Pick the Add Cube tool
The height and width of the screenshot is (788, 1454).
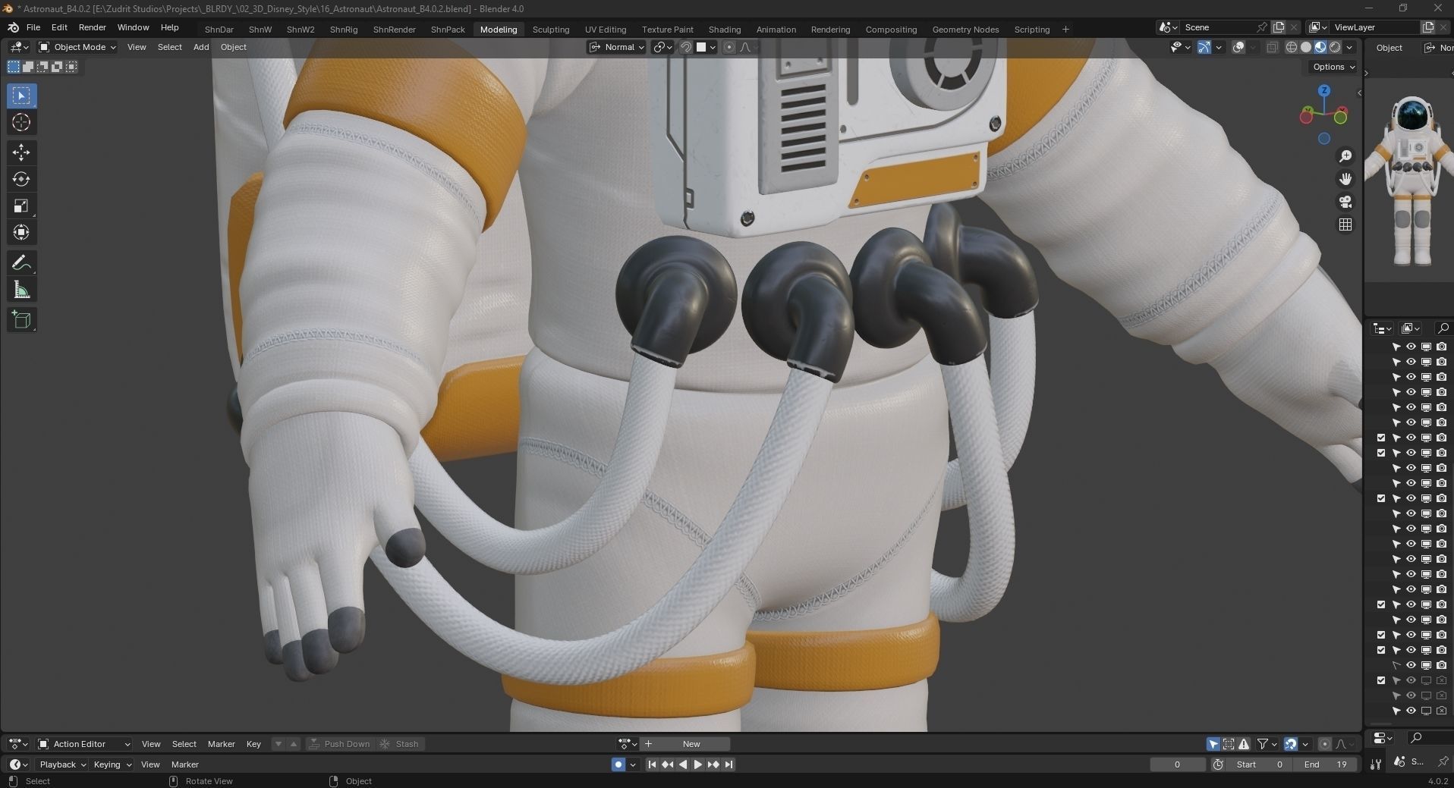point(21,320)
